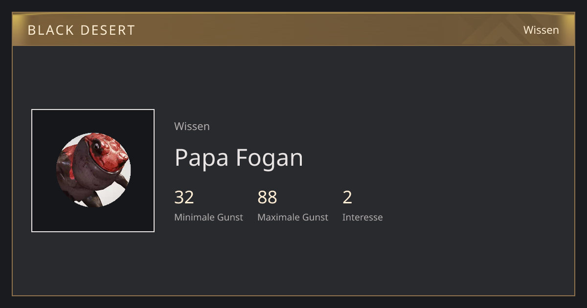Viewport: 587px width, 308px height.
Task: Click the BLACK DESERT title in header
Action: tap(81, 30)
